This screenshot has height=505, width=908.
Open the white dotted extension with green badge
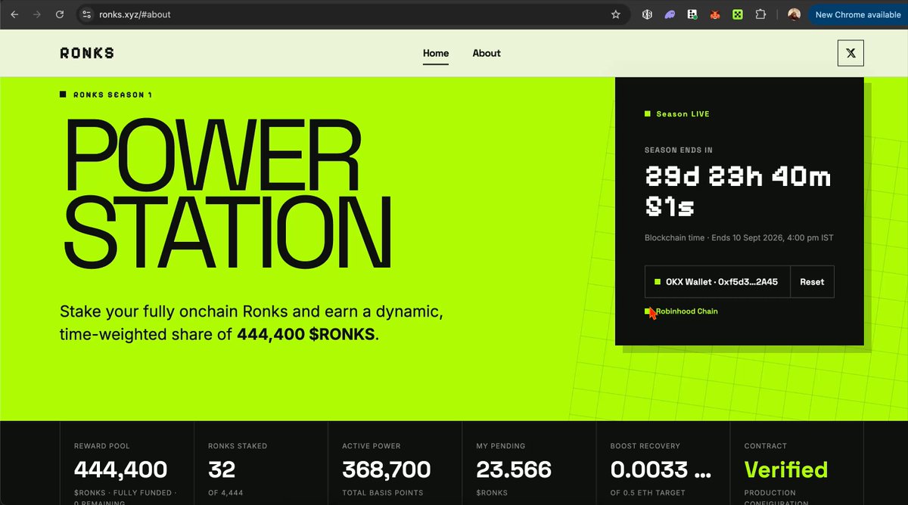point(692,14)
